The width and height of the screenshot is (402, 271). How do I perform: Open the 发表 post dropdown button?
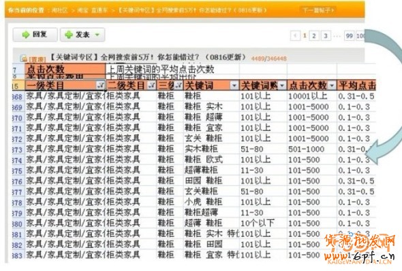(82, 35)
